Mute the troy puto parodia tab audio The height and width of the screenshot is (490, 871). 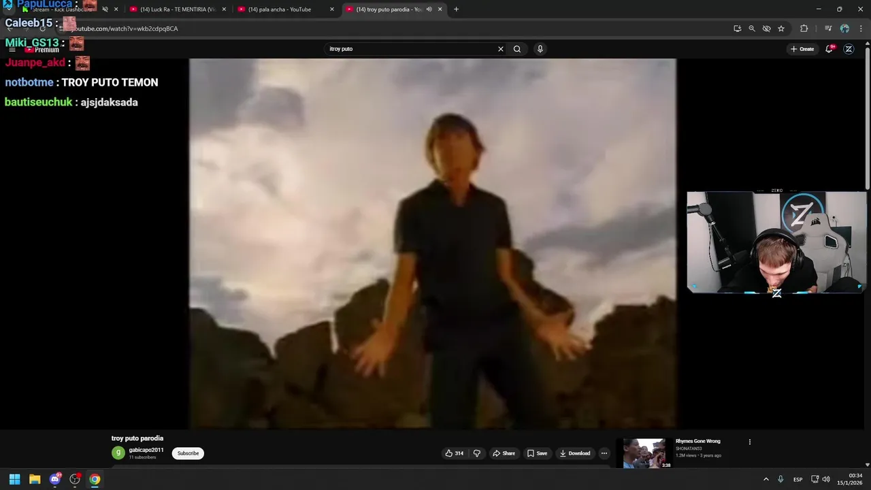point(429,10)
